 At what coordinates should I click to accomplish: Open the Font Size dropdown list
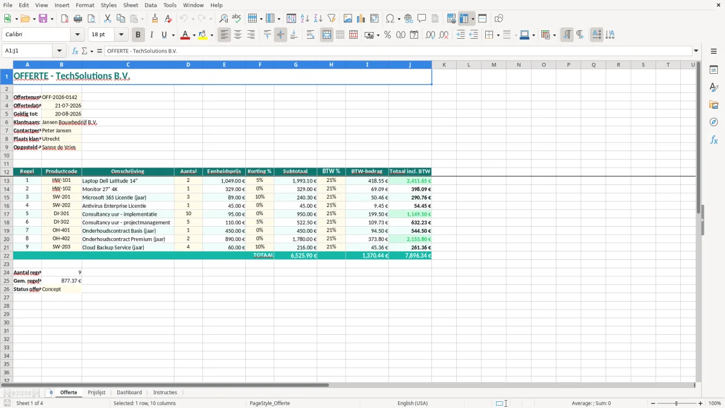[121, 35]
